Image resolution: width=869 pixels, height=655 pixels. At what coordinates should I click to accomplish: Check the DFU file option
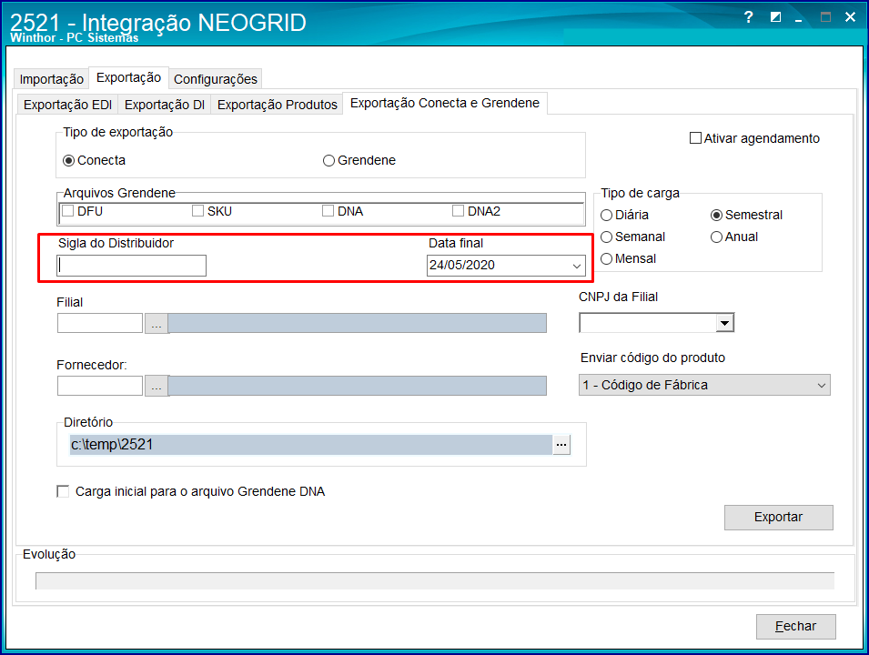point(67,210)
